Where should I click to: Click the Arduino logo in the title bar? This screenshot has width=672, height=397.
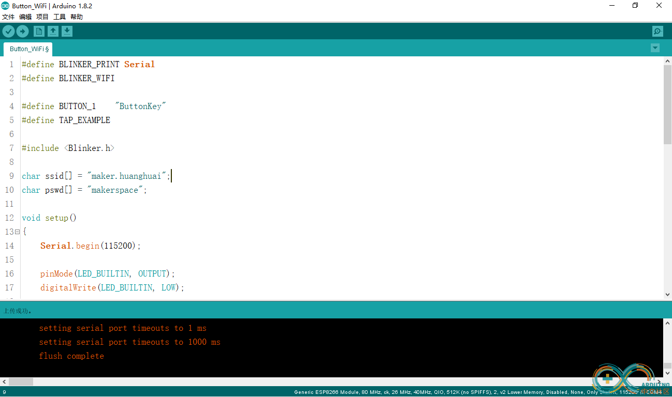click(x=5, y=6)
